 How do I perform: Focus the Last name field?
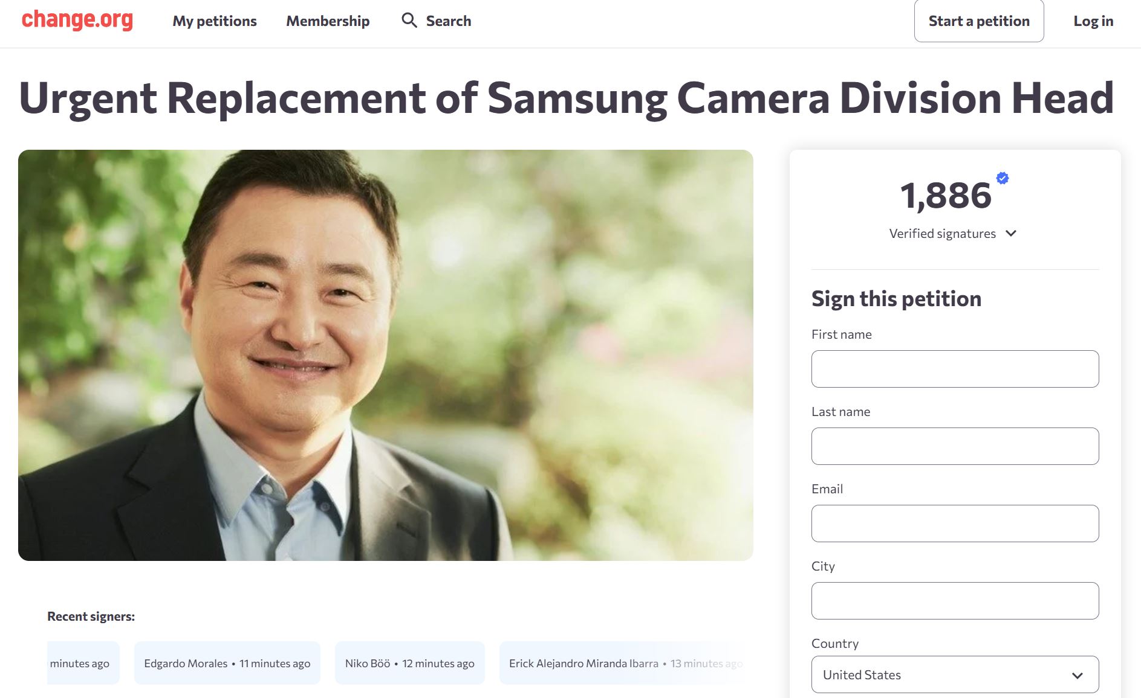[x=955, y=446]
